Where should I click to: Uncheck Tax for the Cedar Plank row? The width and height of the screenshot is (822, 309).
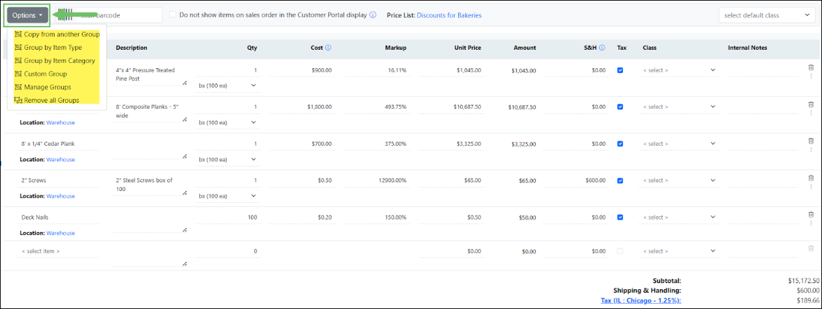tap(620, 143)
